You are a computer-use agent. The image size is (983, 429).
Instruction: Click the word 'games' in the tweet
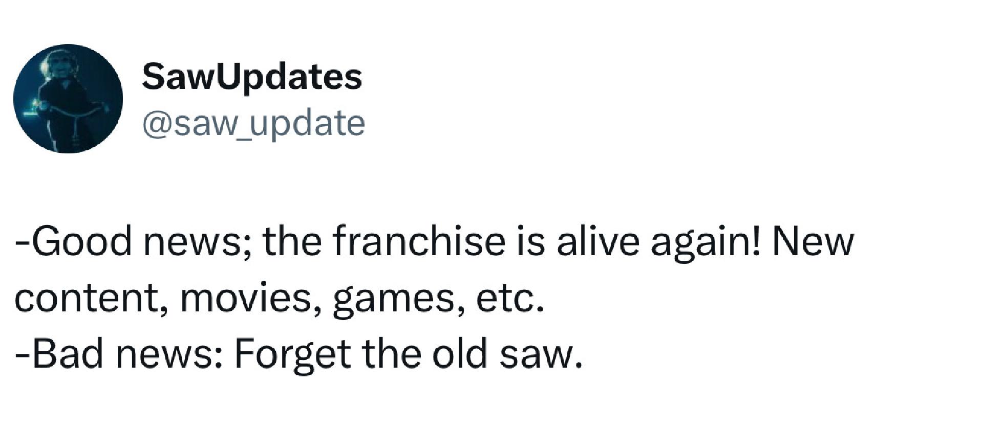tap(394, 301)
